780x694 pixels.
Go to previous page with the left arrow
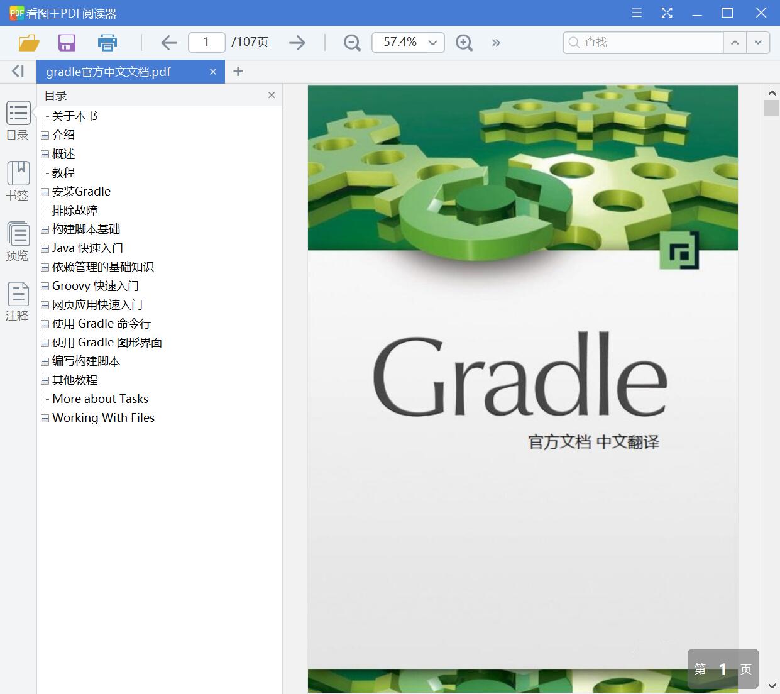point(169,43)
